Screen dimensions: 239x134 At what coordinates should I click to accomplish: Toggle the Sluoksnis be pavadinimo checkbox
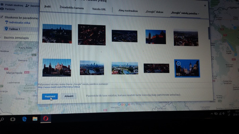[2, 17]
